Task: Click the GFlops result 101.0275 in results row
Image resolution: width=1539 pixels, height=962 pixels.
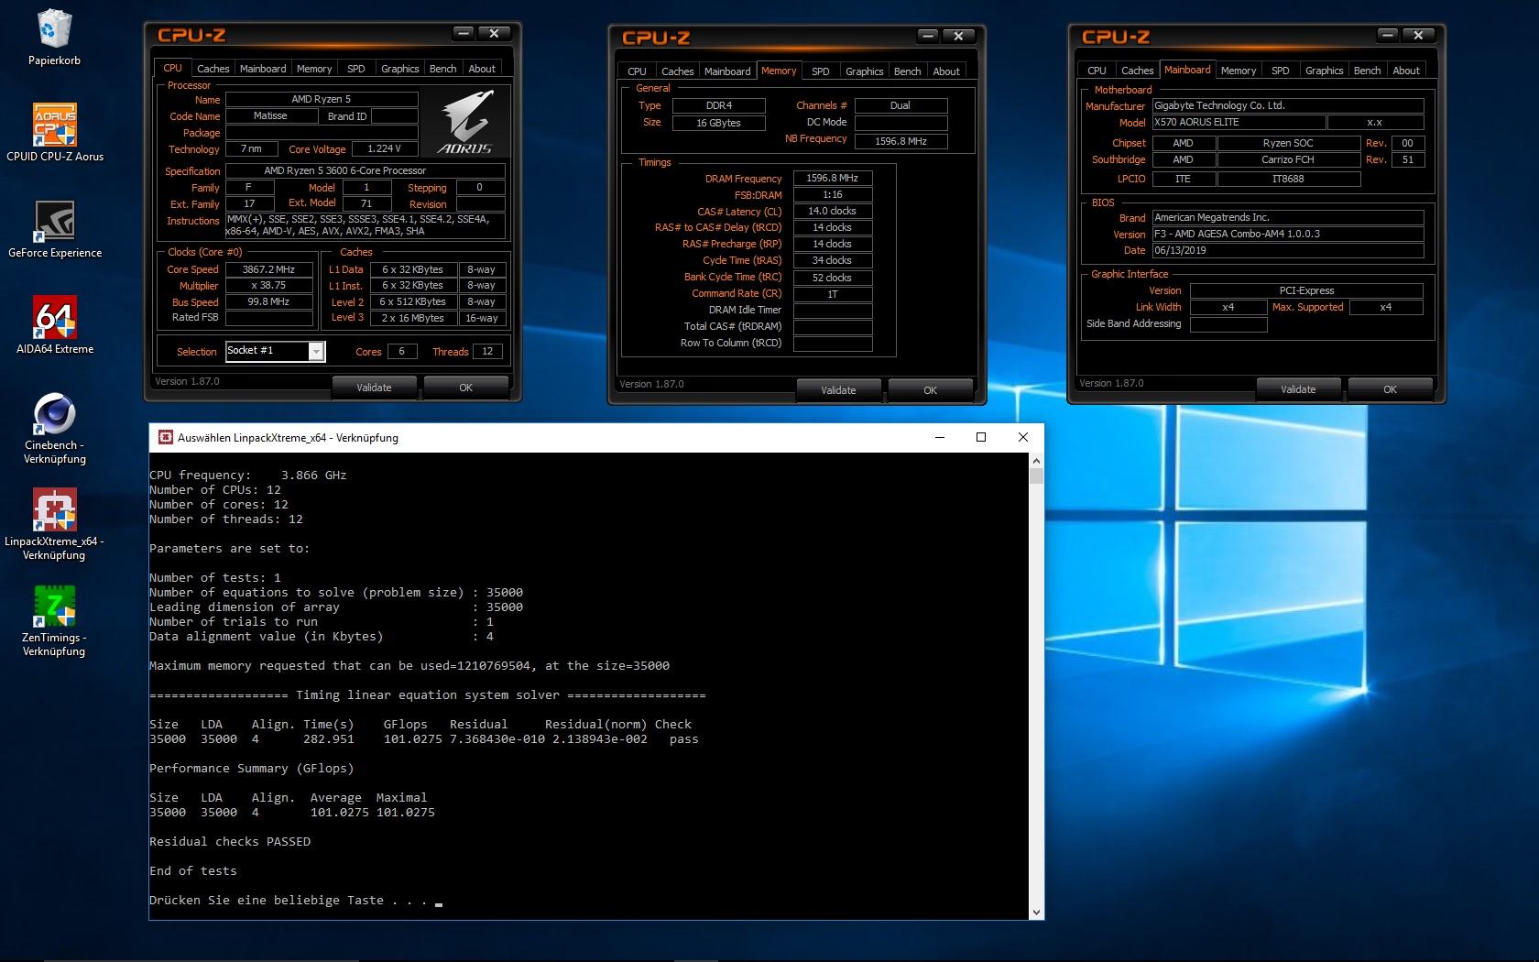Action: pos(412,738)
